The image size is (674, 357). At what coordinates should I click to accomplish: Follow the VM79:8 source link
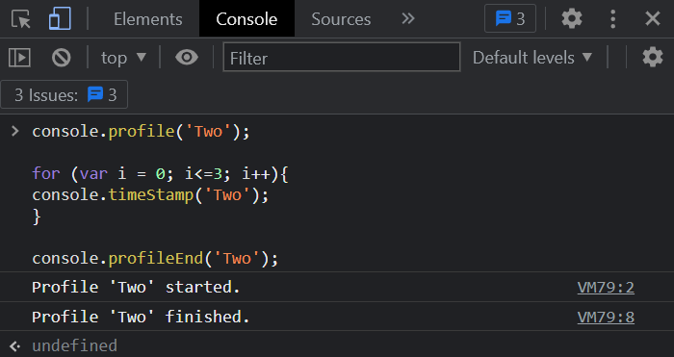[x=606, y=317]
